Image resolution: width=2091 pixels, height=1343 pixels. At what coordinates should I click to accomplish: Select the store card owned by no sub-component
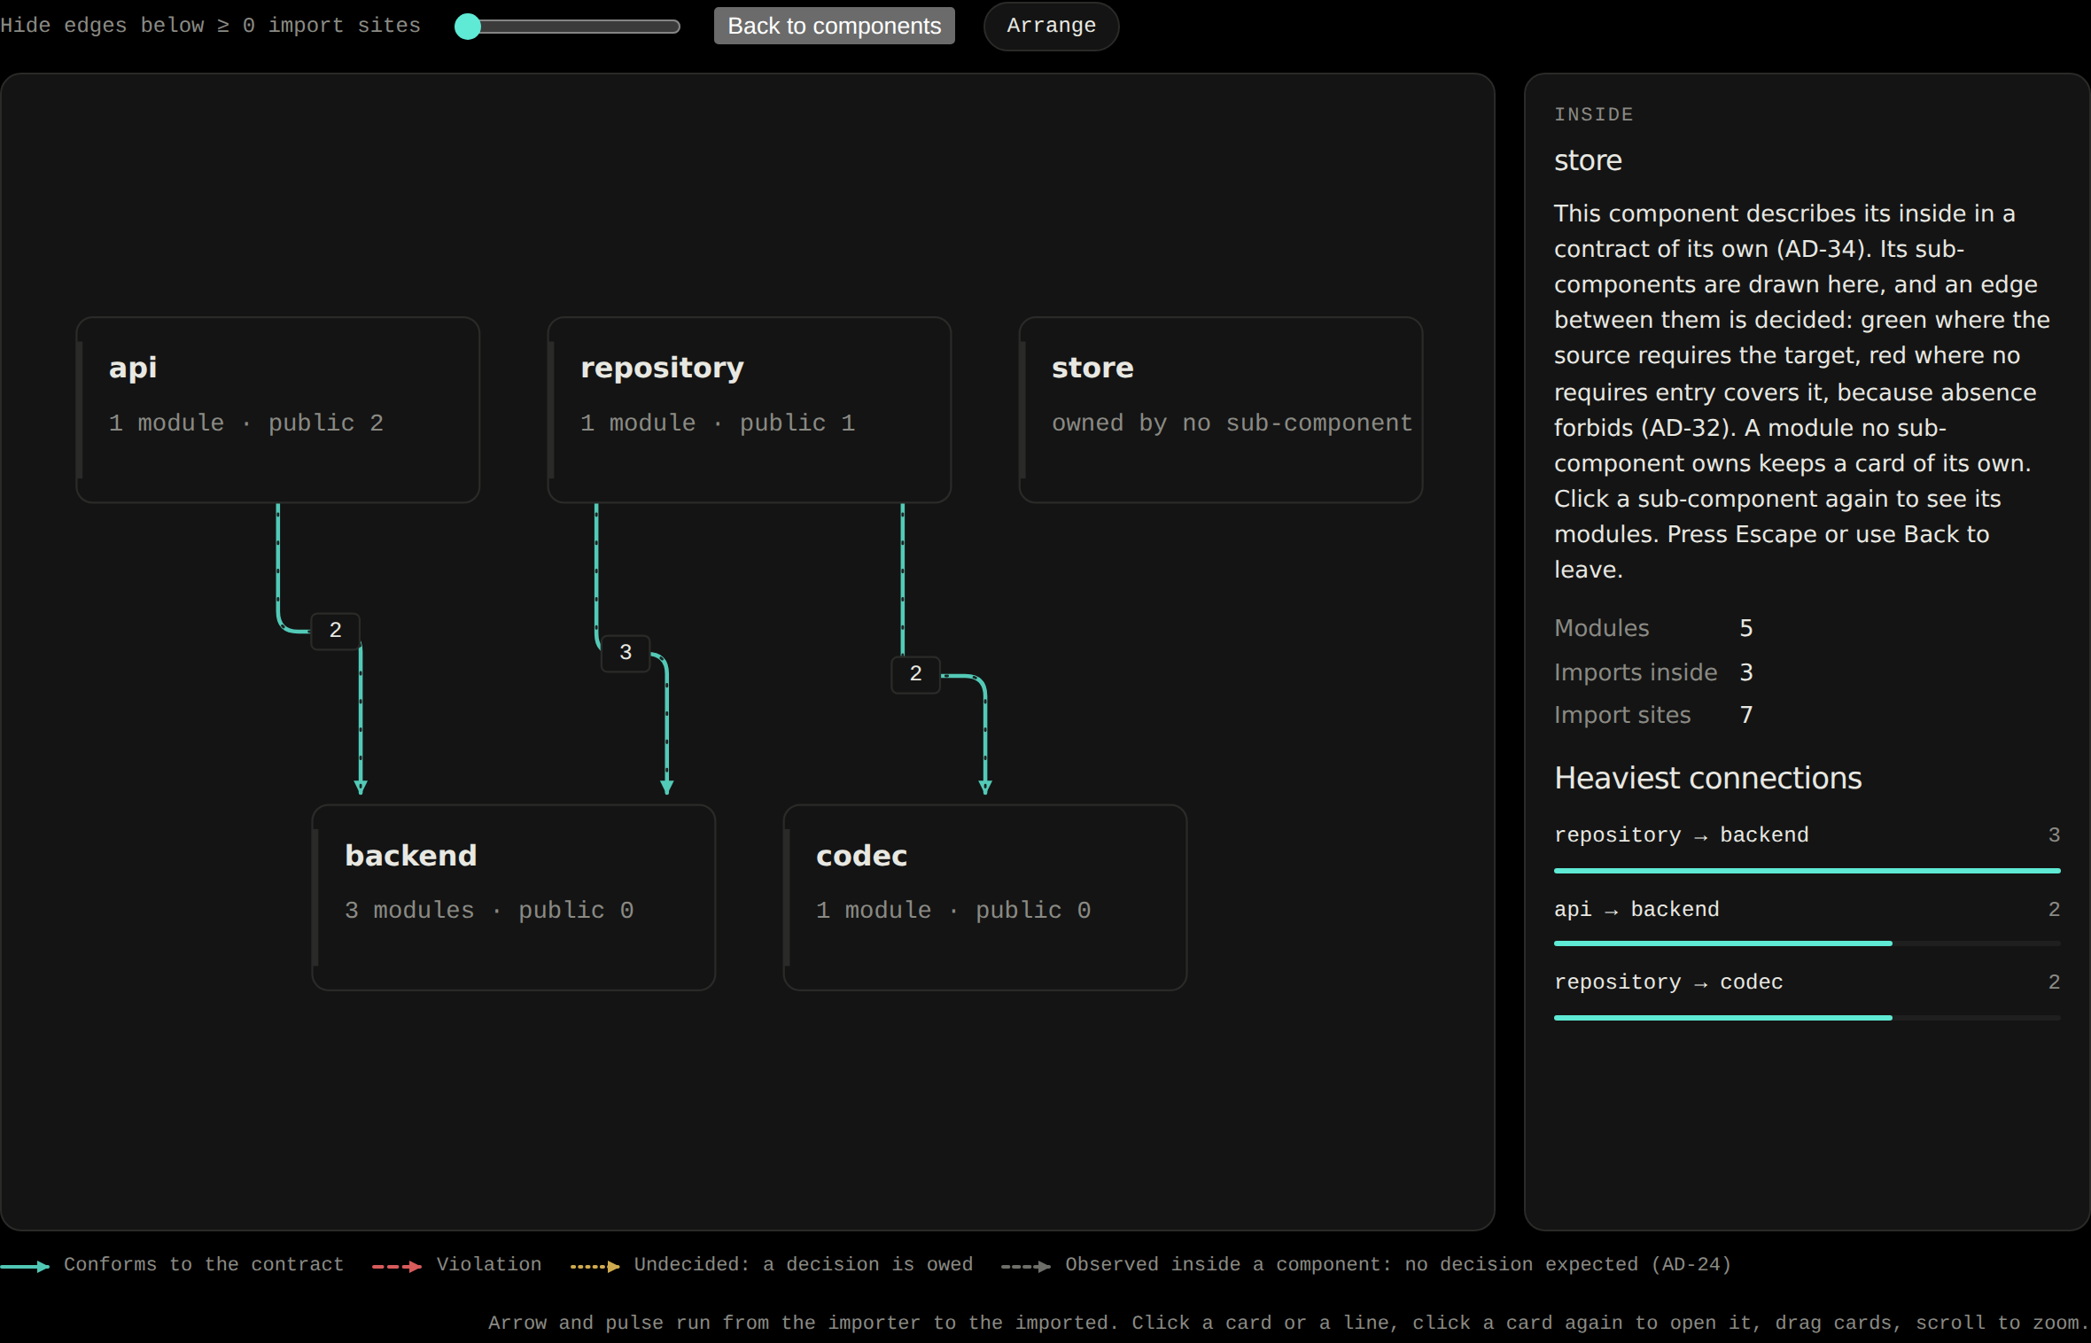pos(1220,410)
